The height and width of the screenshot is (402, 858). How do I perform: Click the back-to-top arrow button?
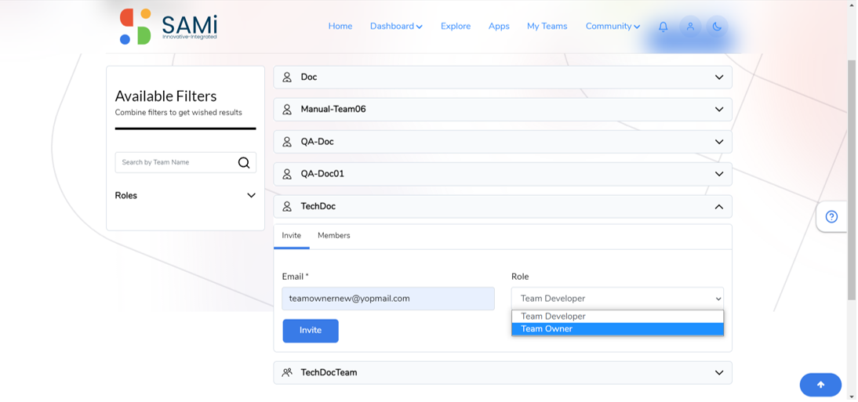[820, 385]
